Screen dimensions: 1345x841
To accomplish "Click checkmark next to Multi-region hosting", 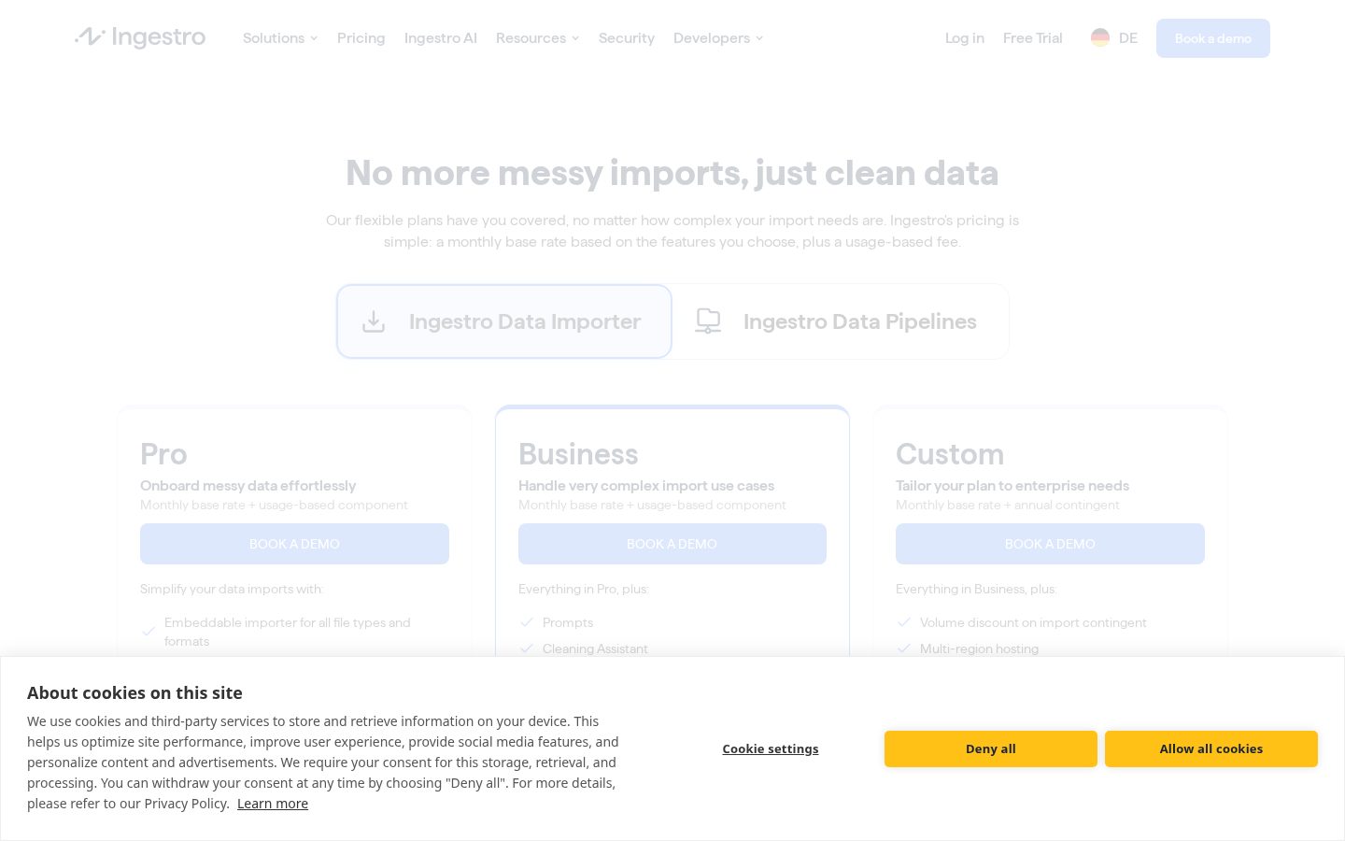I will [x=904, y=649].
